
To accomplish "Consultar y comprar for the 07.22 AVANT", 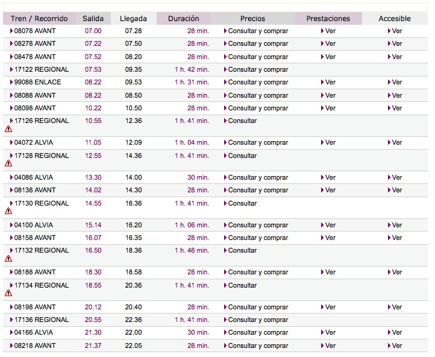I will [x=257, y=44].
